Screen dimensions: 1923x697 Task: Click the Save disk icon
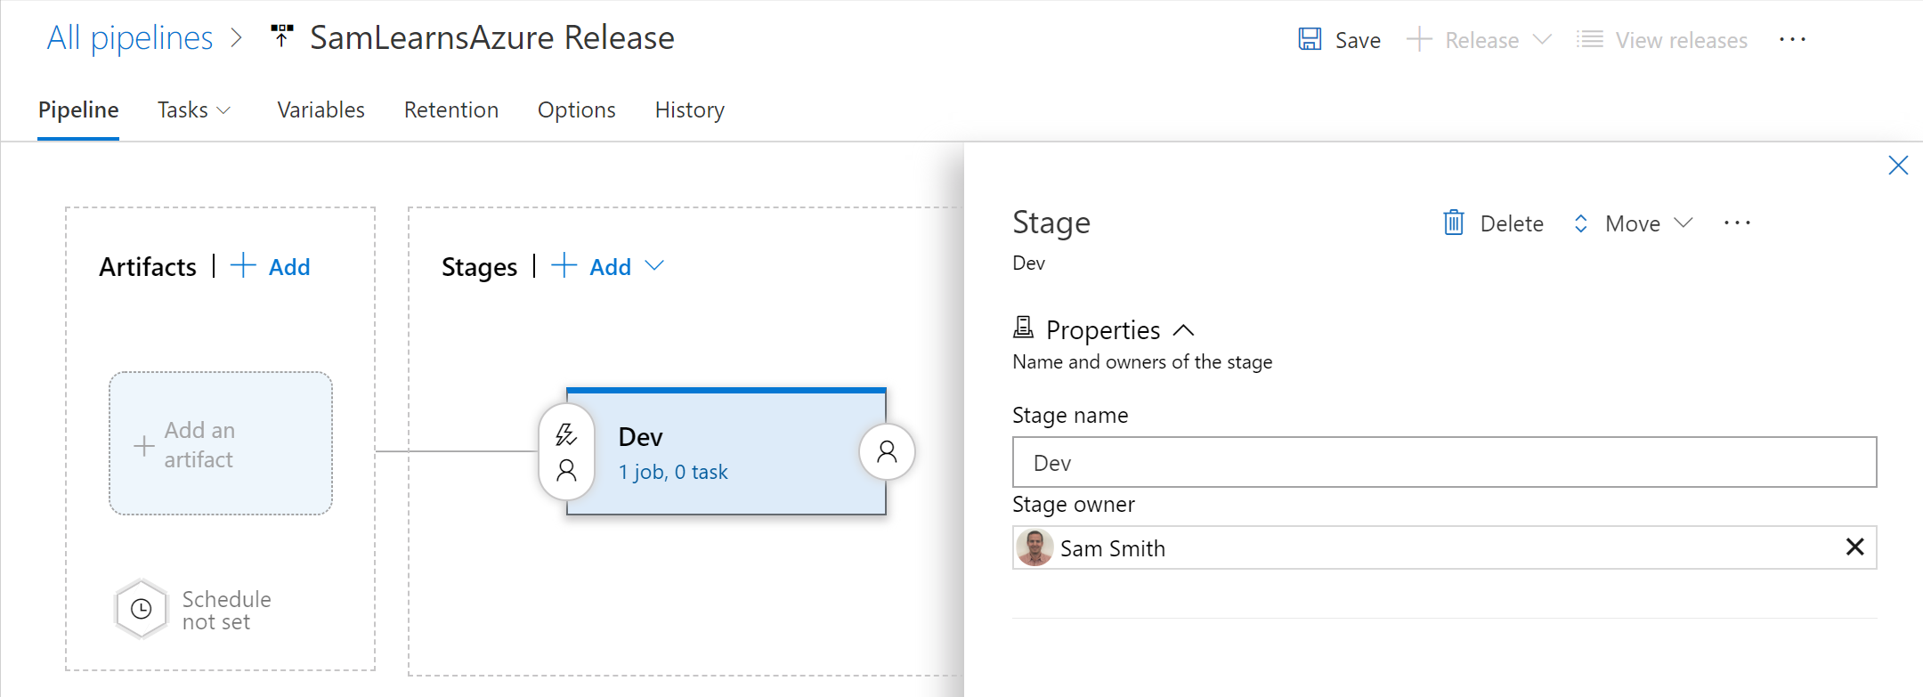pos(1310,39)
